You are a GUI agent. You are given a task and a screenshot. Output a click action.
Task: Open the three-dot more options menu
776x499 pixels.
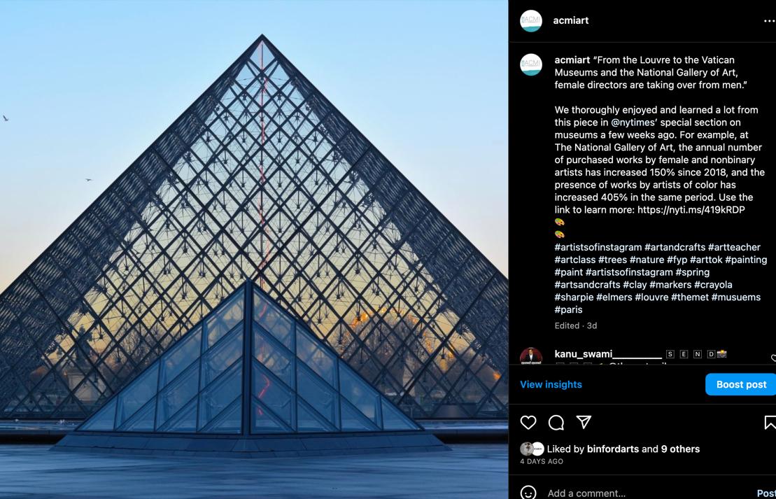pos(770,21)
